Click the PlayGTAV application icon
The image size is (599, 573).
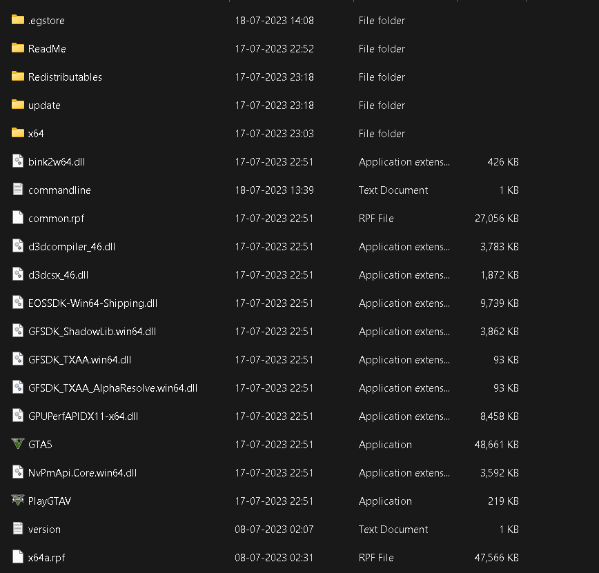point(17,500)
